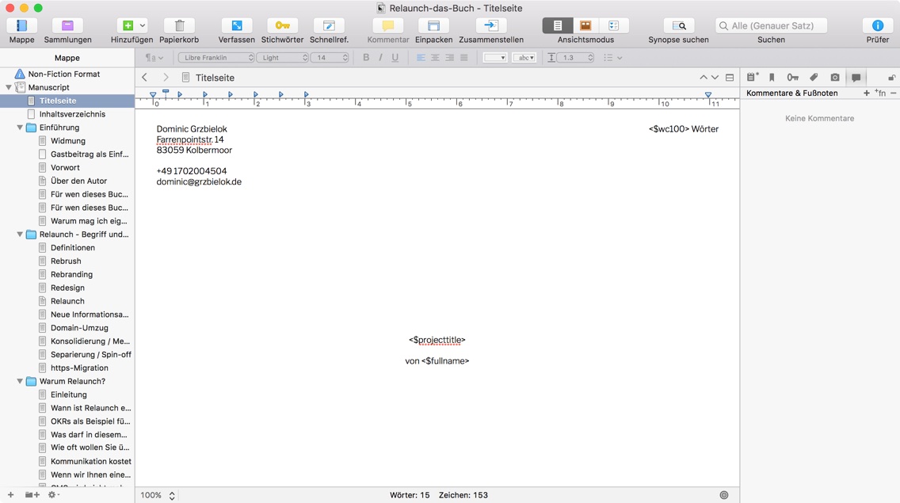The image size is (900, 503).
Task: Add new binder item plus button
Action: click(x=10, y=494)
